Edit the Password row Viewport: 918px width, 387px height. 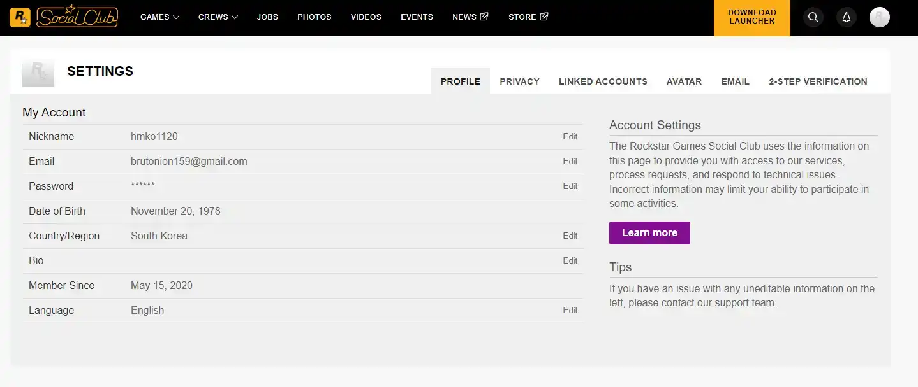570,186
